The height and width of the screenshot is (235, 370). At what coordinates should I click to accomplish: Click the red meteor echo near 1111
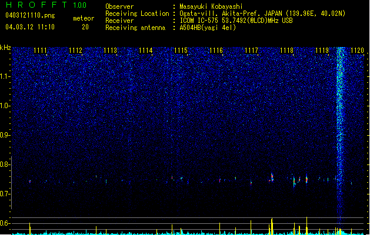[30, 182]
